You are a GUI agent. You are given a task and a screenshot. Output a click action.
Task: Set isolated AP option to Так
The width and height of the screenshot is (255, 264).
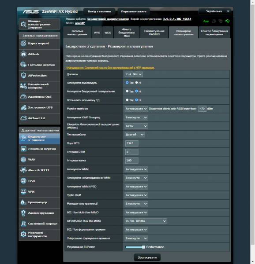(127, 100)
